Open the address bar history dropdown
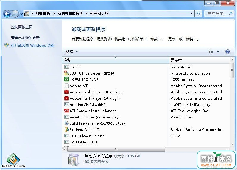Viewport: 237px width, 170px height. coord(191,14)
